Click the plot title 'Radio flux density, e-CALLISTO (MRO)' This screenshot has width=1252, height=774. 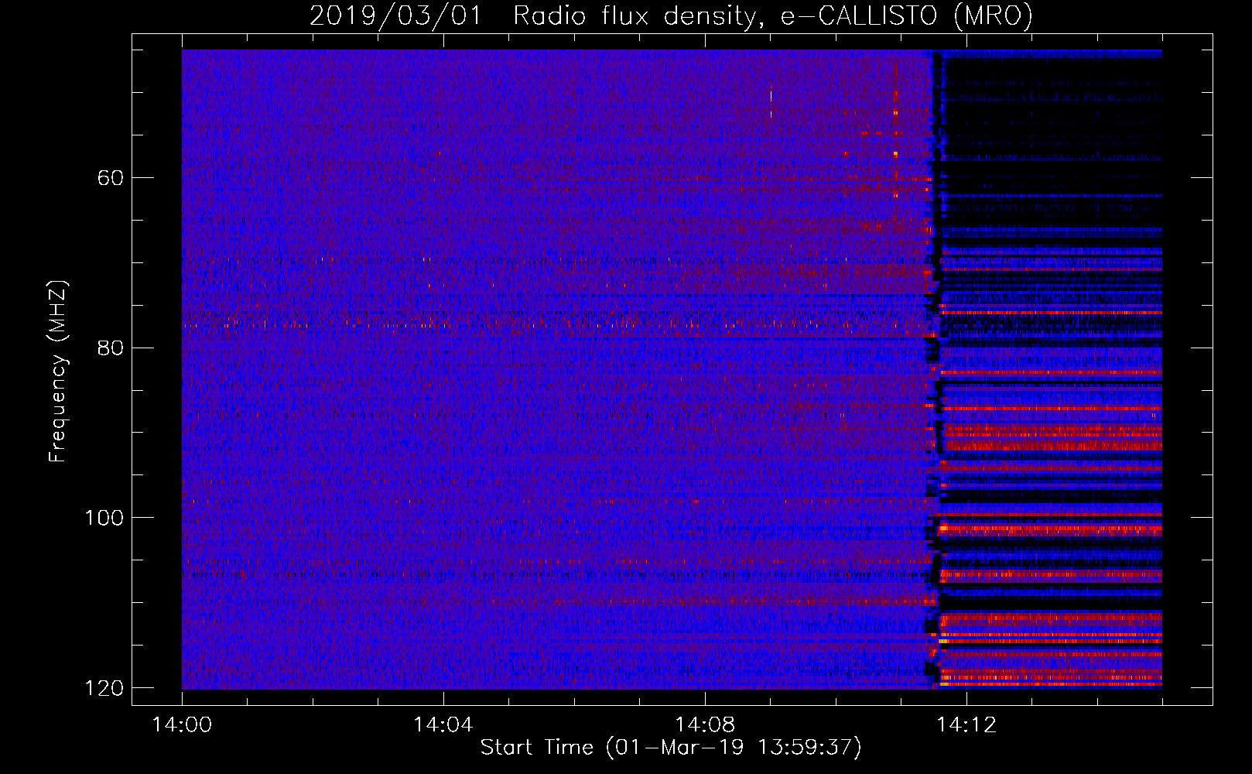772,15
